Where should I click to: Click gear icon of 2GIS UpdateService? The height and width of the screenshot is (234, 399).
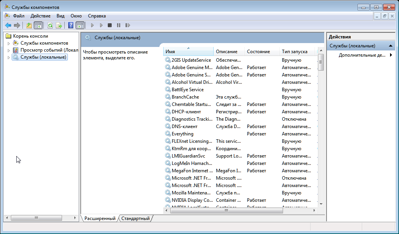(x=168, y=60)
